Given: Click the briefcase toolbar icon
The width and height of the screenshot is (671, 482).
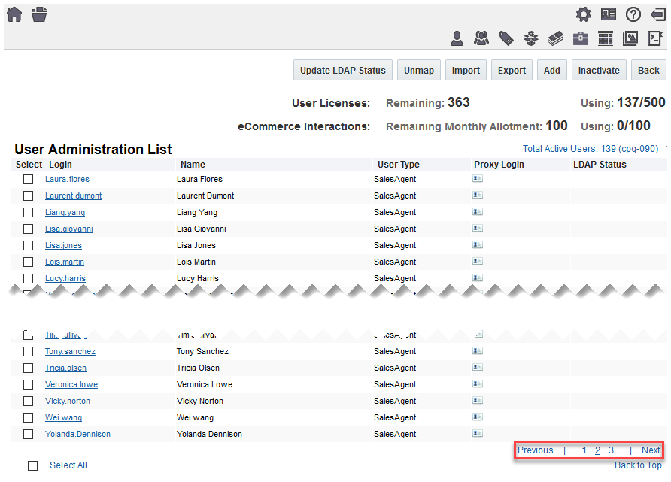Looking at the screenshot, I should (580, 38).
